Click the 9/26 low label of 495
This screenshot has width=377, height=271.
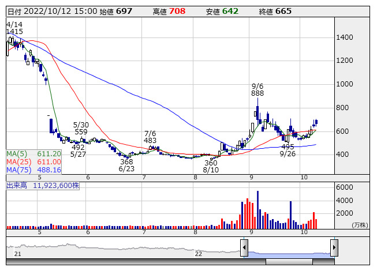coord(288,146)
